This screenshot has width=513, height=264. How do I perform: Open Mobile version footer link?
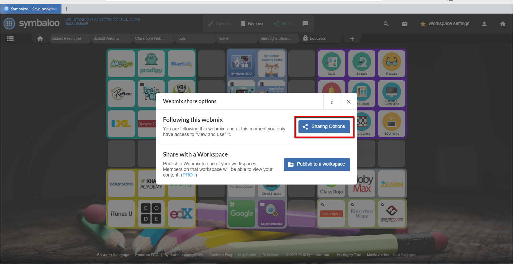pyautogui.click(x=378, y=255)
